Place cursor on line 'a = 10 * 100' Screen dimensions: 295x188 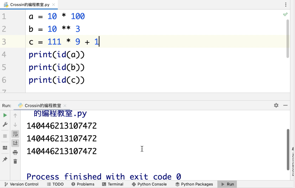57,16
